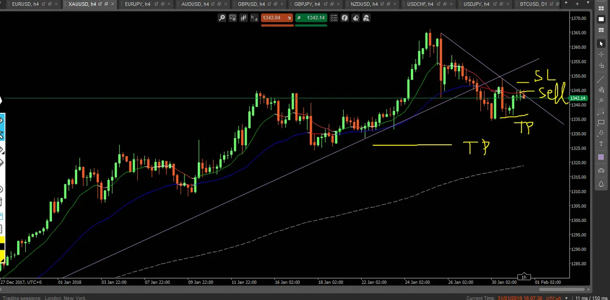The height and width of the screenshot is (300, 610).
Task: Select the trend line drawing tool
Action: pyautogui.click(x=601, y=78)
